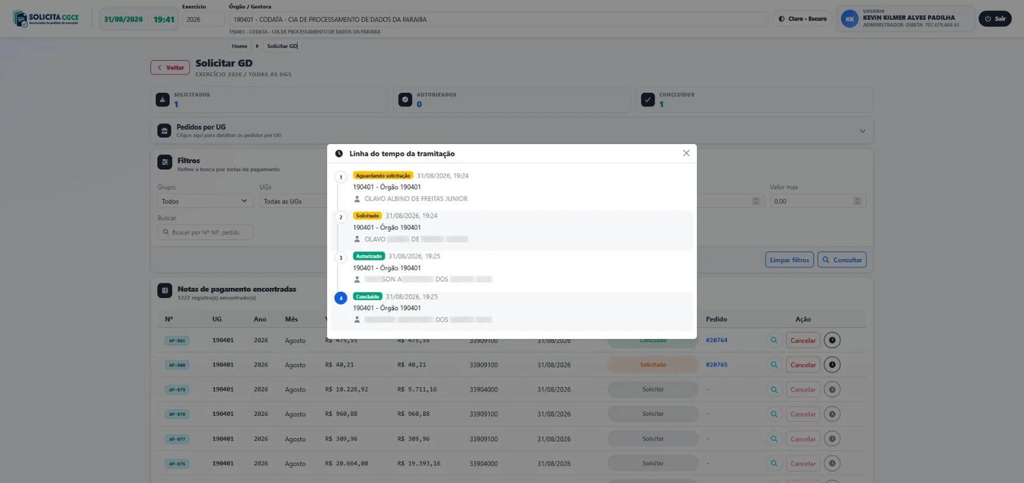Viewport: 1024px width, 483px height.
Task: Click the magnifier icon in AP-977 row
Action: pos(774,439)
